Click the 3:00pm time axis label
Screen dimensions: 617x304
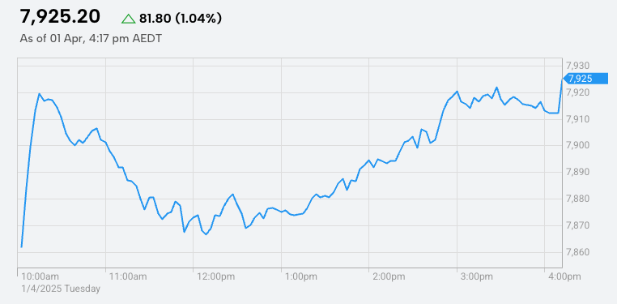tap(477, 276)
